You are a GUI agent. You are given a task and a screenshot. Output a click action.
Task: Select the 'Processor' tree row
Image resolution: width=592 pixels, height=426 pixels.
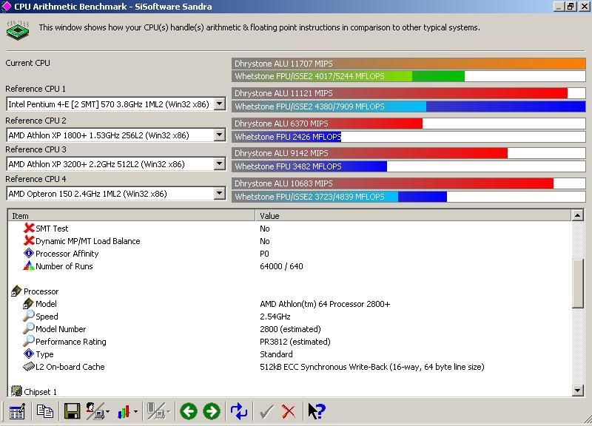[x=41, y=291]
